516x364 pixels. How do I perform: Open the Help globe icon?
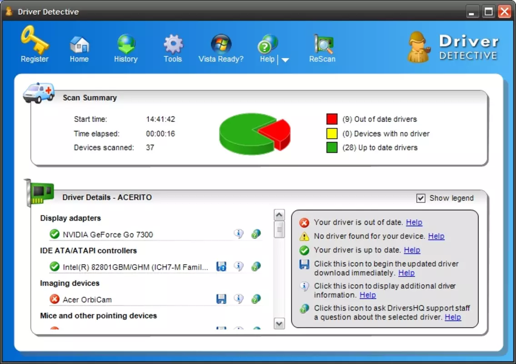tap(267, 44)
